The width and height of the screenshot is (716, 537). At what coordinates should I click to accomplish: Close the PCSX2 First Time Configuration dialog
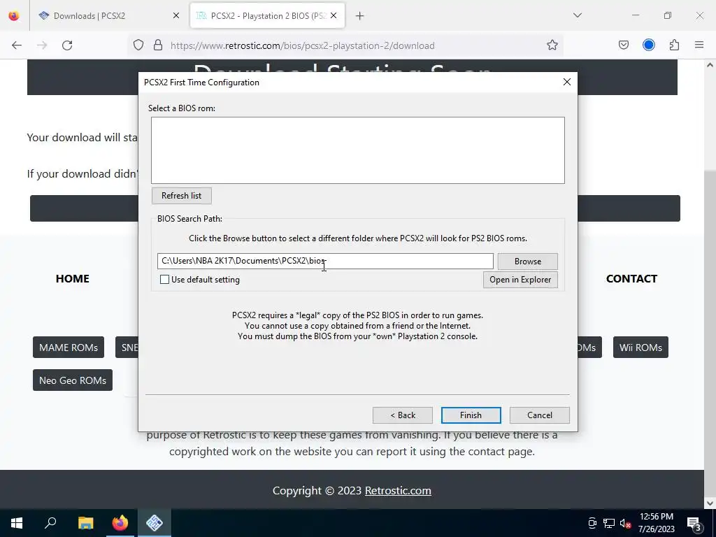click(566, 83)
